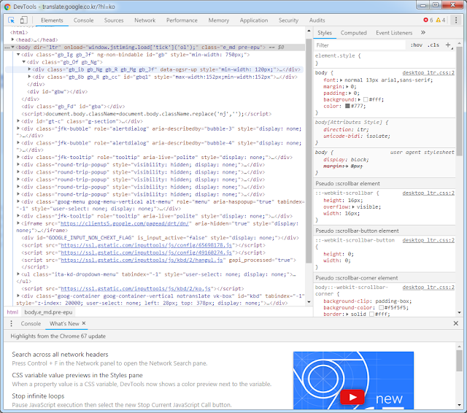
Task: Click the #f5f5f5 background-color swatch
Action: [x=381, y=308]
